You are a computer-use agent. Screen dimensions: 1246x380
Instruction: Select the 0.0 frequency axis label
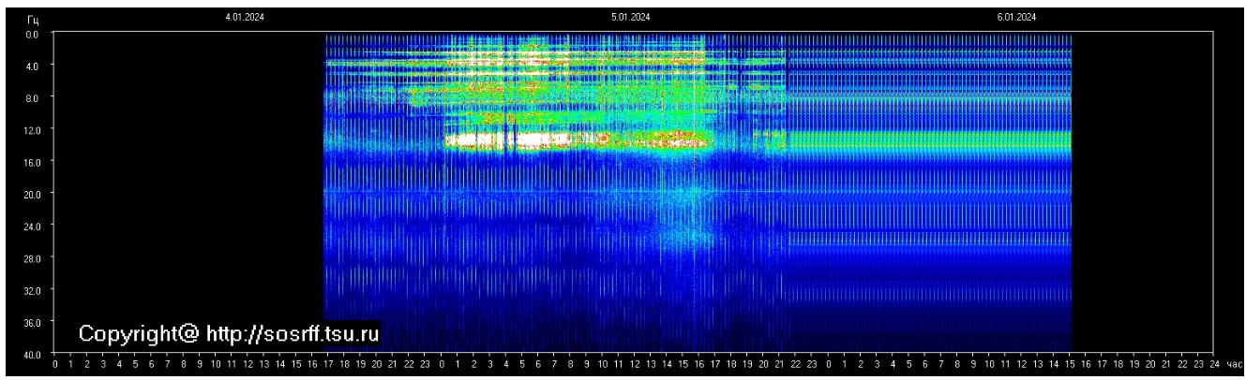pos(33,34)
